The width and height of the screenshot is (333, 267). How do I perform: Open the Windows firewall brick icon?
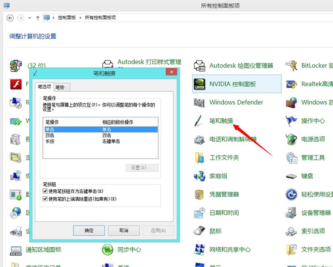[x=292, y=102]
